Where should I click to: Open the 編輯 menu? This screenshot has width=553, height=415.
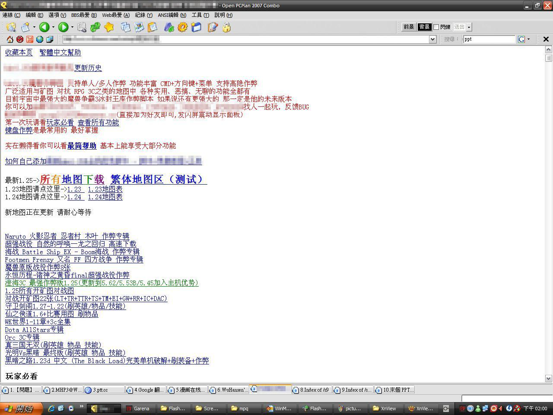34,15
